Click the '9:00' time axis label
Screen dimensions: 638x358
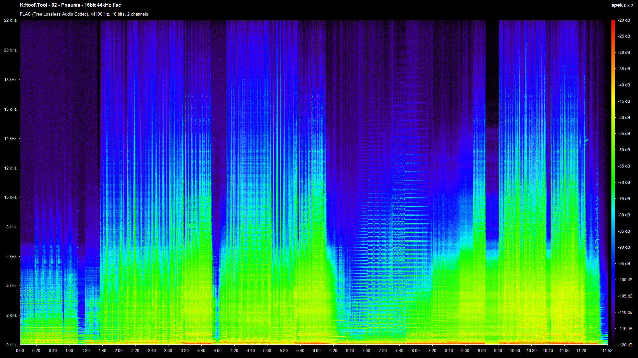465,351
